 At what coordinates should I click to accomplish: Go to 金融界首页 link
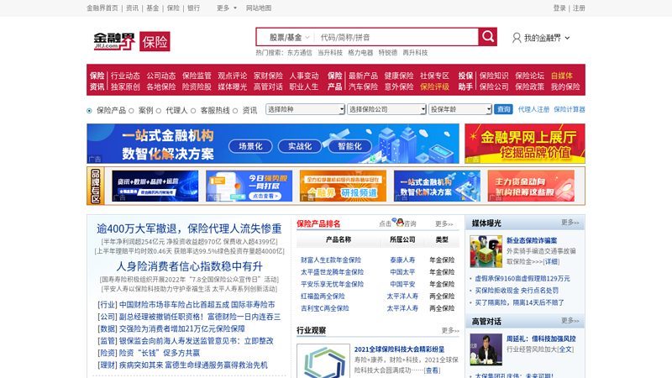pyautogui.click(x=102, y=8)
